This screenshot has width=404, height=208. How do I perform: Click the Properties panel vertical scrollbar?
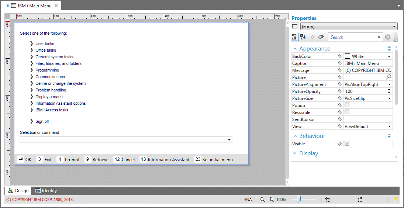point(396,77)
